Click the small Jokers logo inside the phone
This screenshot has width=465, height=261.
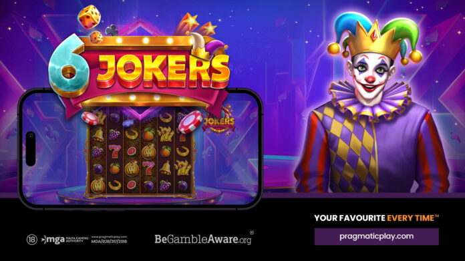click(219, 120)
